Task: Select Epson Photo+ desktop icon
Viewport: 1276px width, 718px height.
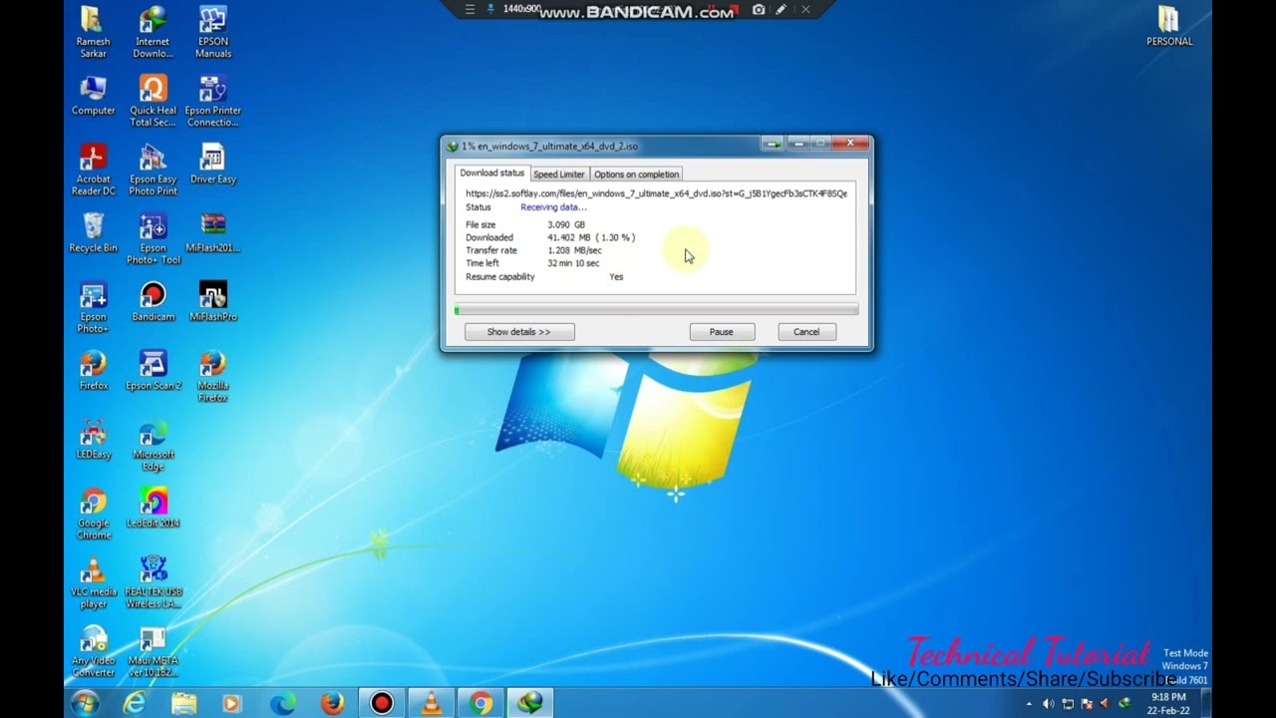Action: (94, 307)
